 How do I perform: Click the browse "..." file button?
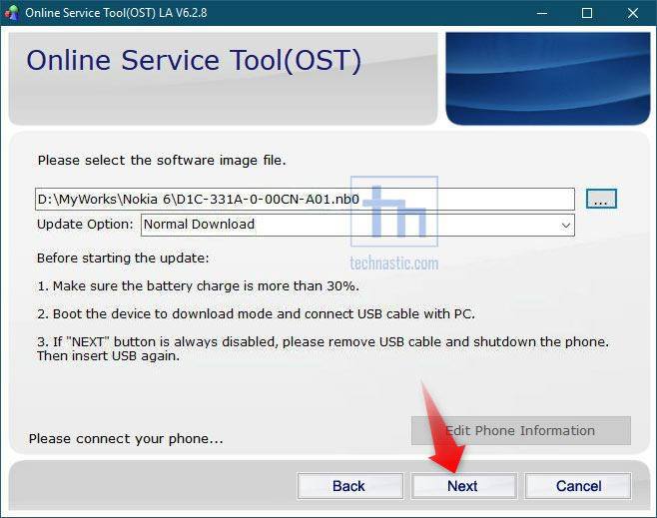(601, 200)
